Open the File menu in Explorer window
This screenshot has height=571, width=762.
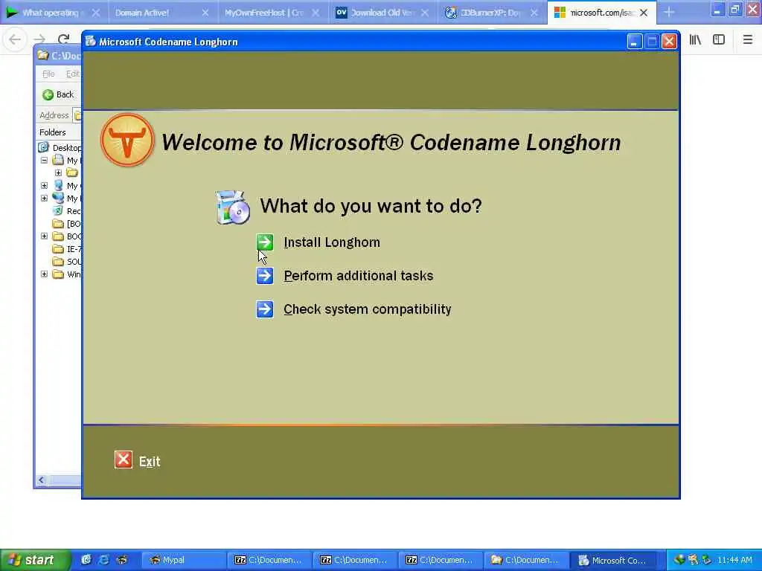[48, 74]
